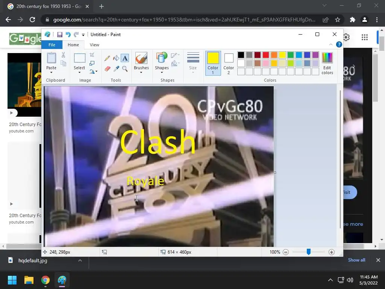Viewport: 385px width, 289px height.
Task: Select the Eraser tool
Action: [107, 68]
